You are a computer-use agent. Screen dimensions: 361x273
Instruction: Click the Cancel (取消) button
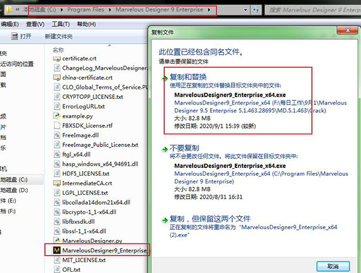pyautogui.click(x=333, y=266)
